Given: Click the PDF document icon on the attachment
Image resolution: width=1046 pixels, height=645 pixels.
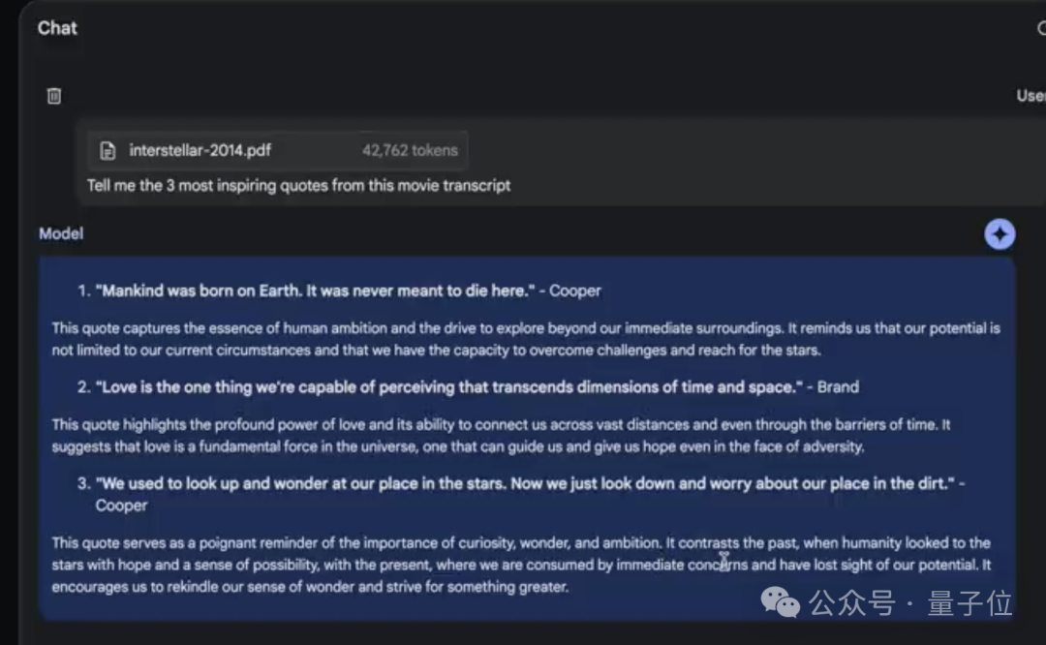Looking at the screenshot, I should [x=108, y=150].
